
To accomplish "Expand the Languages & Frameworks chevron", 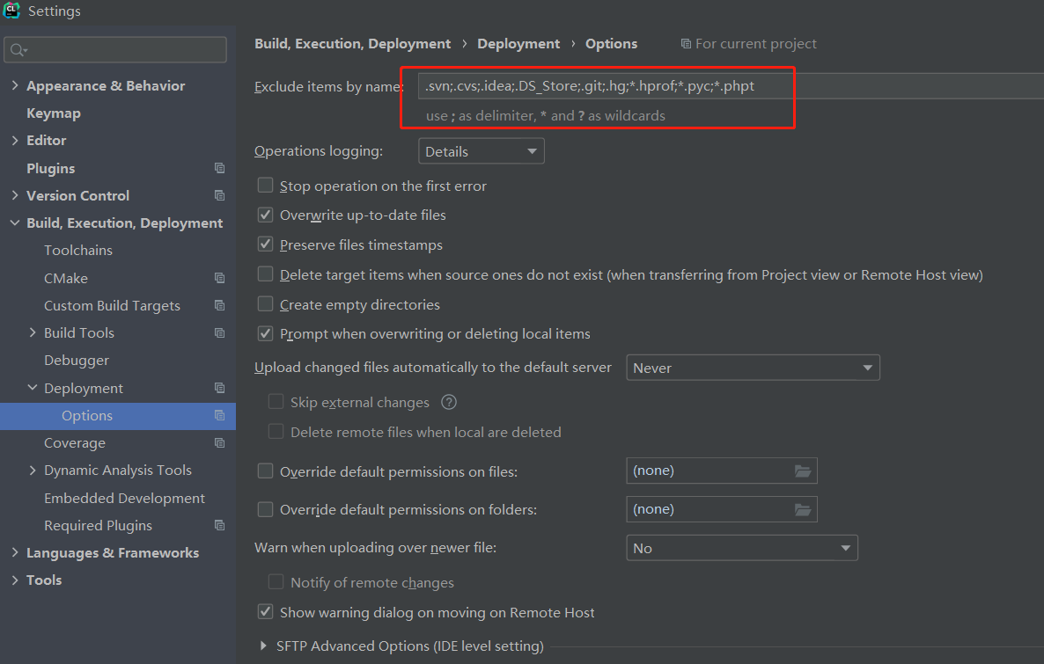I will tap(15, 552).
